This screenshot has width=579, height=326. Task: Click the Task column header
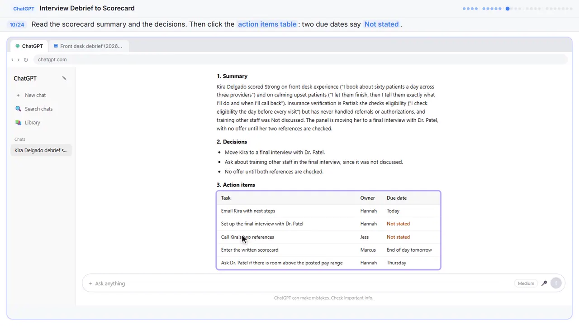(226, 198)
